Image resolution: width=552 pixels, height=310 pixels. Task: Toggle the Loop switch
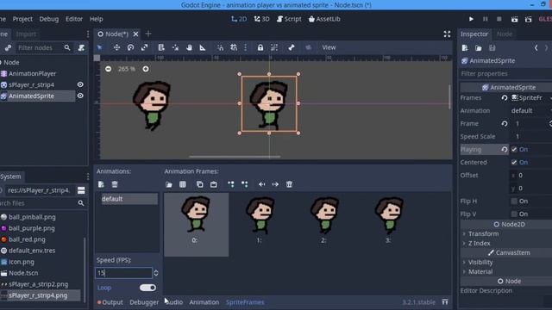click(147, 288)
